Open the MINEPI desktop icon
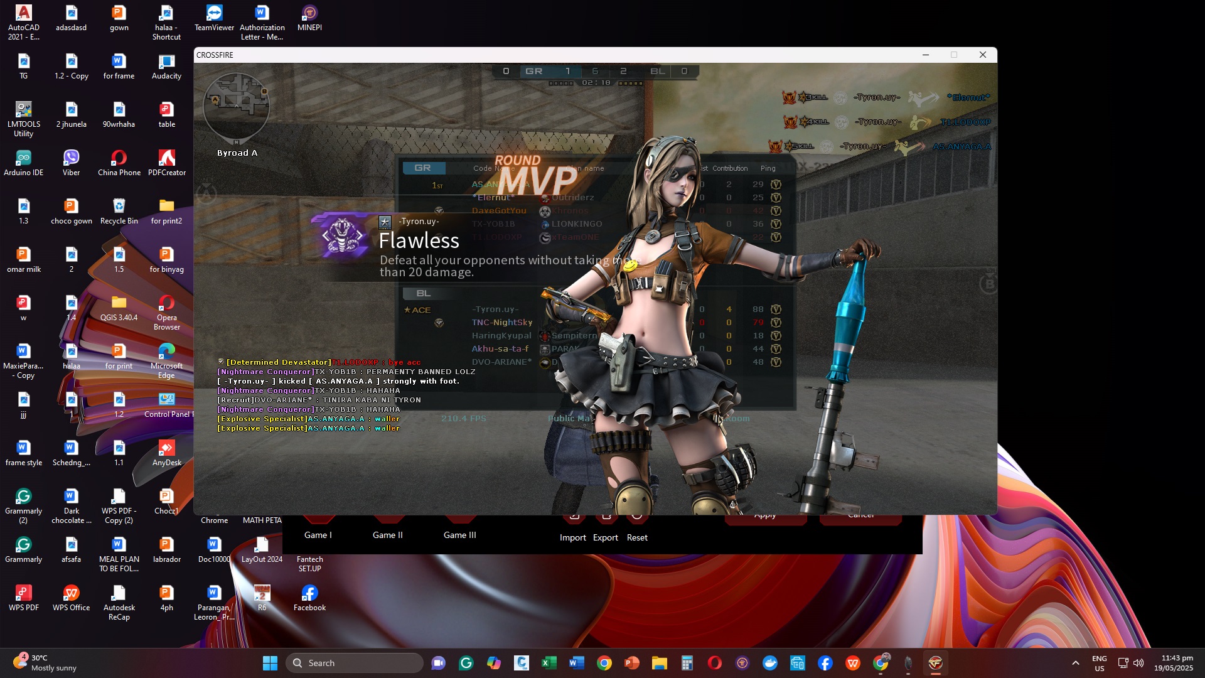 (309, 18)
